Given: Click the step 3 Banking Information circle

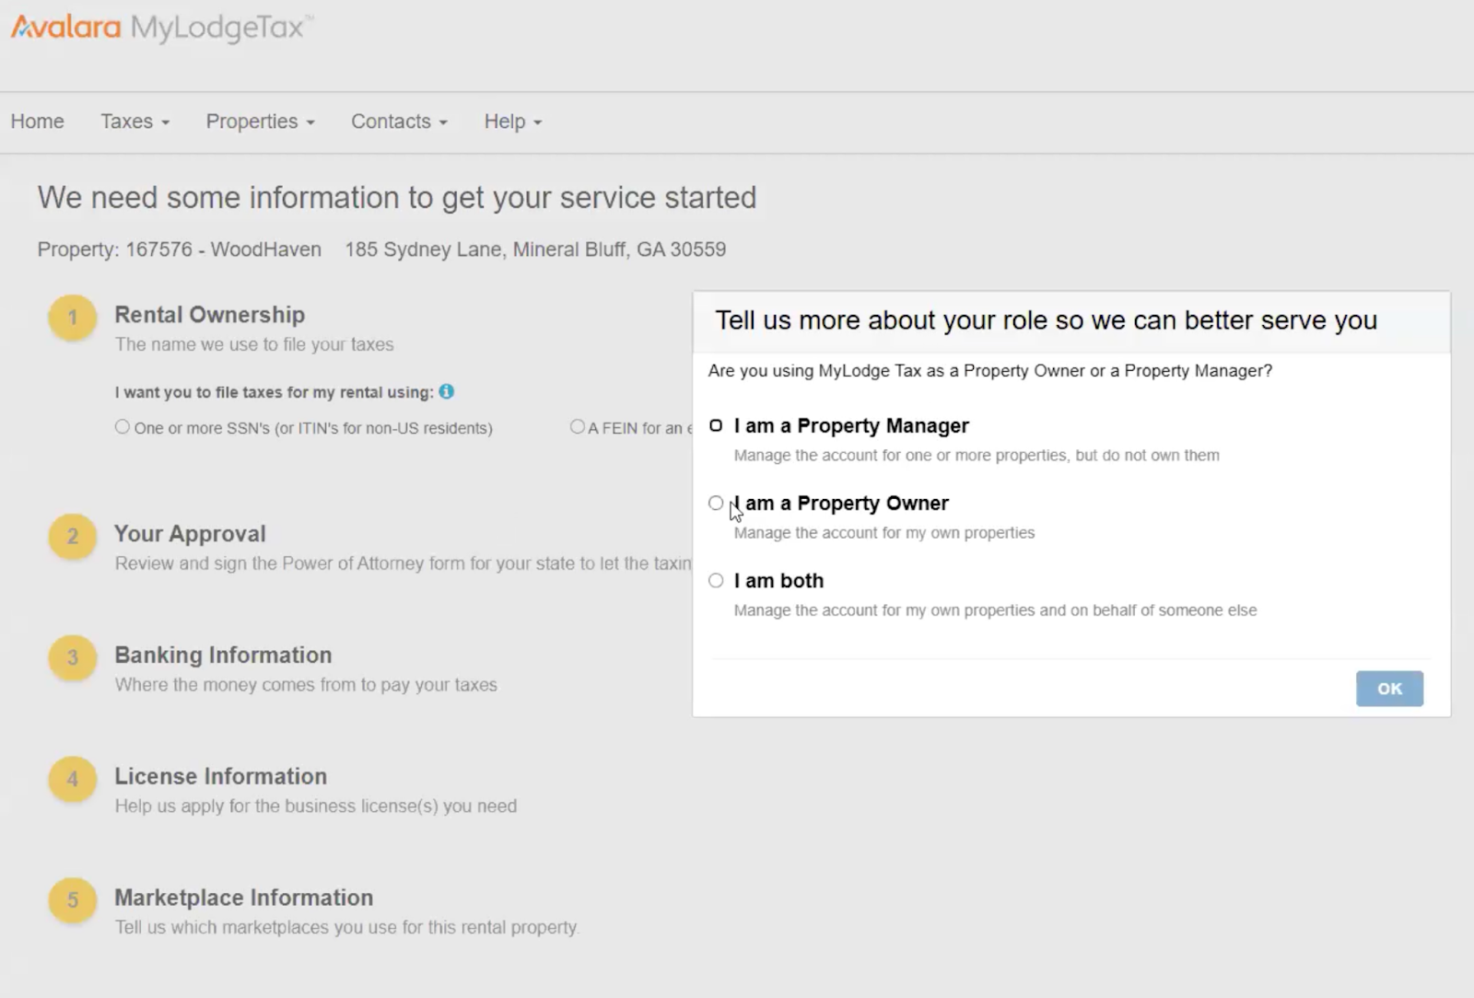Looking at the screenshot, I should pos(72,658).
